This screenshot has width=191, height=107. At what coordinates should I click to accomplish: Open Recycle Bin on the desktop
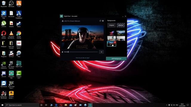click(x=4, y=4)
